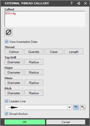This screenshot has height=126, width=90.
Task: Click the dock panel pin icon
Action: click(78, 3)
